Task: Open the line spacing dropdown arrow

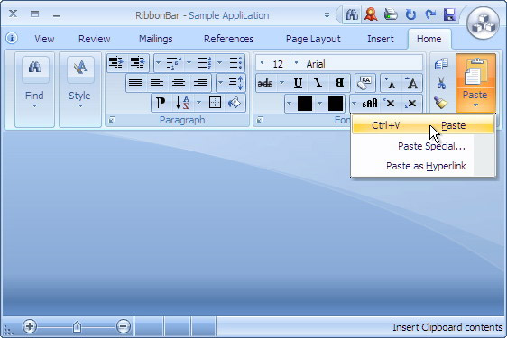Action: click(220, 83)
